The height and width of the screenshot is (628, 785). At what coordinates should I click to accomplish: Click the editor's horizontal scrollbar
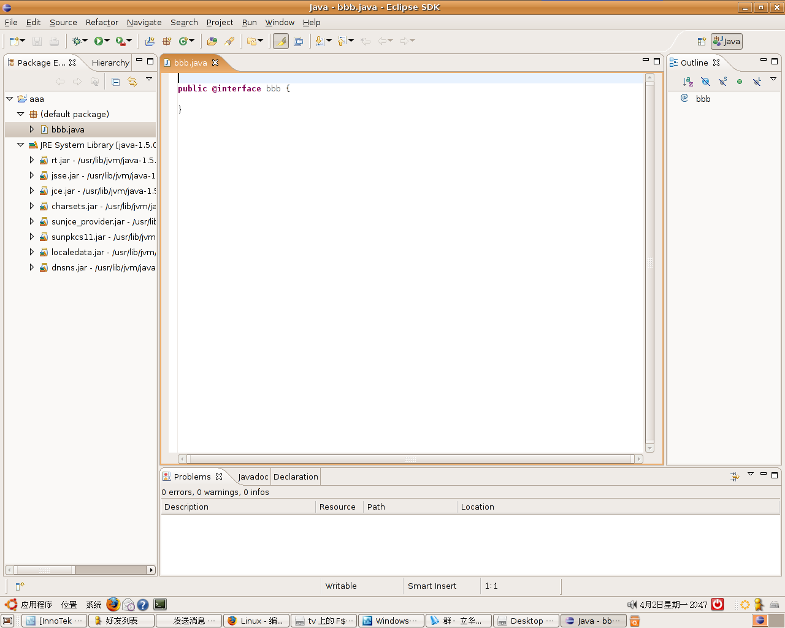410,459
